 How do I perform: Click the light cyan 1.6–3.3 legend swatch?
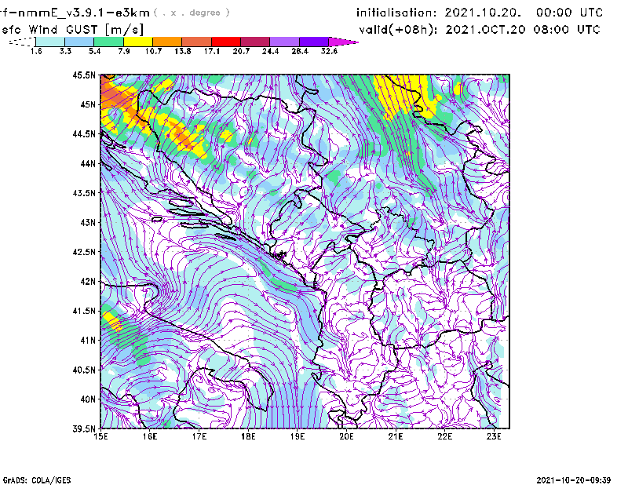(50, 42)
